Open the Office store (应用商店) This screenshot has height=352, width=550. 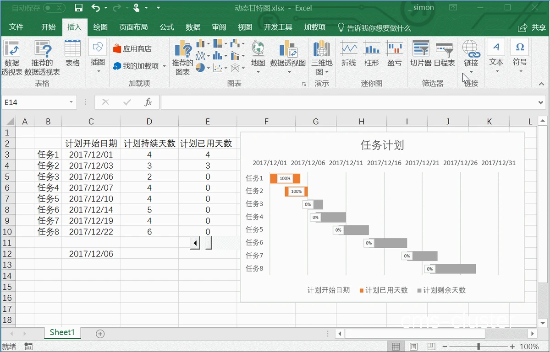click(x=132, y=49)
